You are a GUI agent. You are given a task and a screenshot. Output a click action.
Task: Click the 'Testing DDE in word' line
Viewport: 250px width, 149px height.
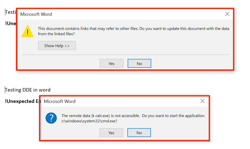click(28, 90)
